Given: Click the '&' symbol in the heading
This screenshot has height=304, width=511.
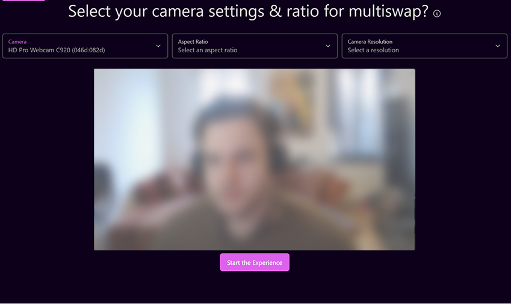Looking at the screenshot, I should pos(276,11).
